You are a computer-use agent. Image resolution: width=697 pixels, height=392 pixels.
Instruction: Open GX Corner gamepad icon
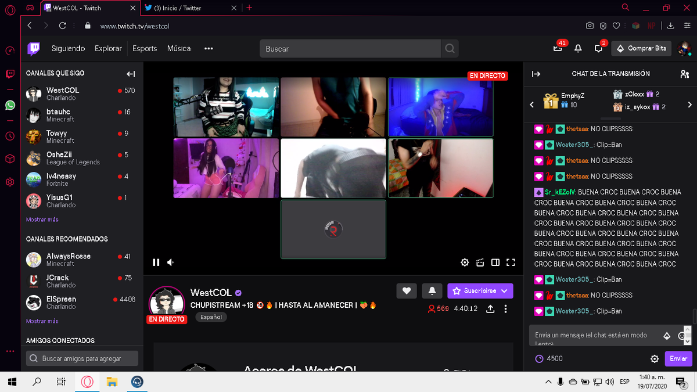click(29, 8)
